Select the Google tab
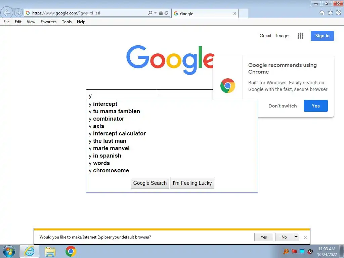 tap(205, 13)
